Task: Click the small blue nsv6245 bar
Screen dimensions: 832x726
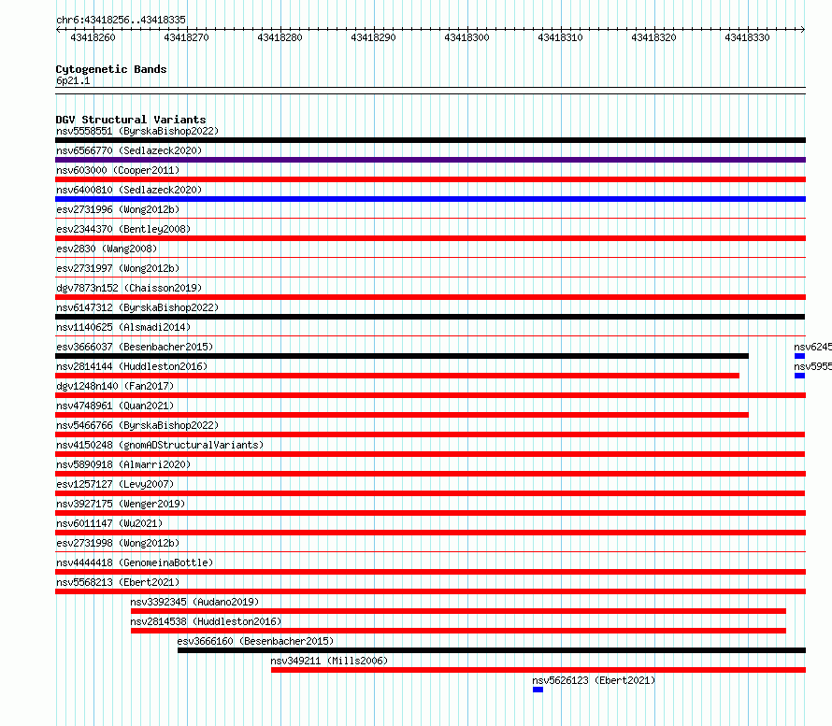Action: click(x=799, y=356)
